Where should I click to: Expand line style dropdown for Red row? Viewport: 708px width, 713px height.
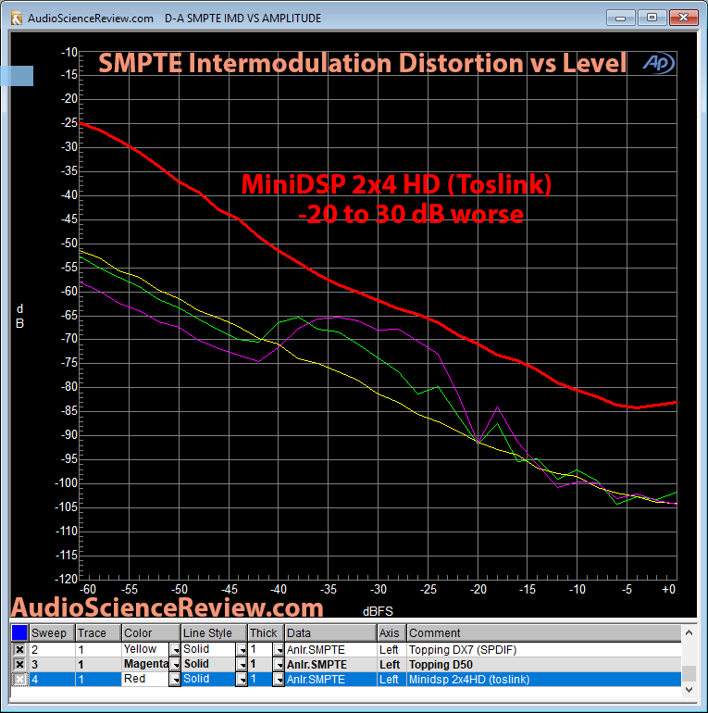coord(242,680)
